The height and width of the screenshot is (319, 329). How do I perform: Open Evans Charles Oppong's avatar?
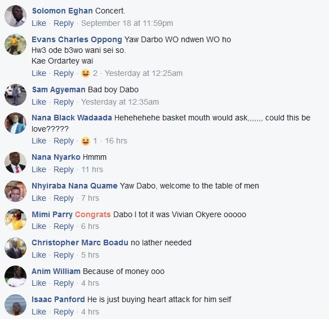(16, 44)
